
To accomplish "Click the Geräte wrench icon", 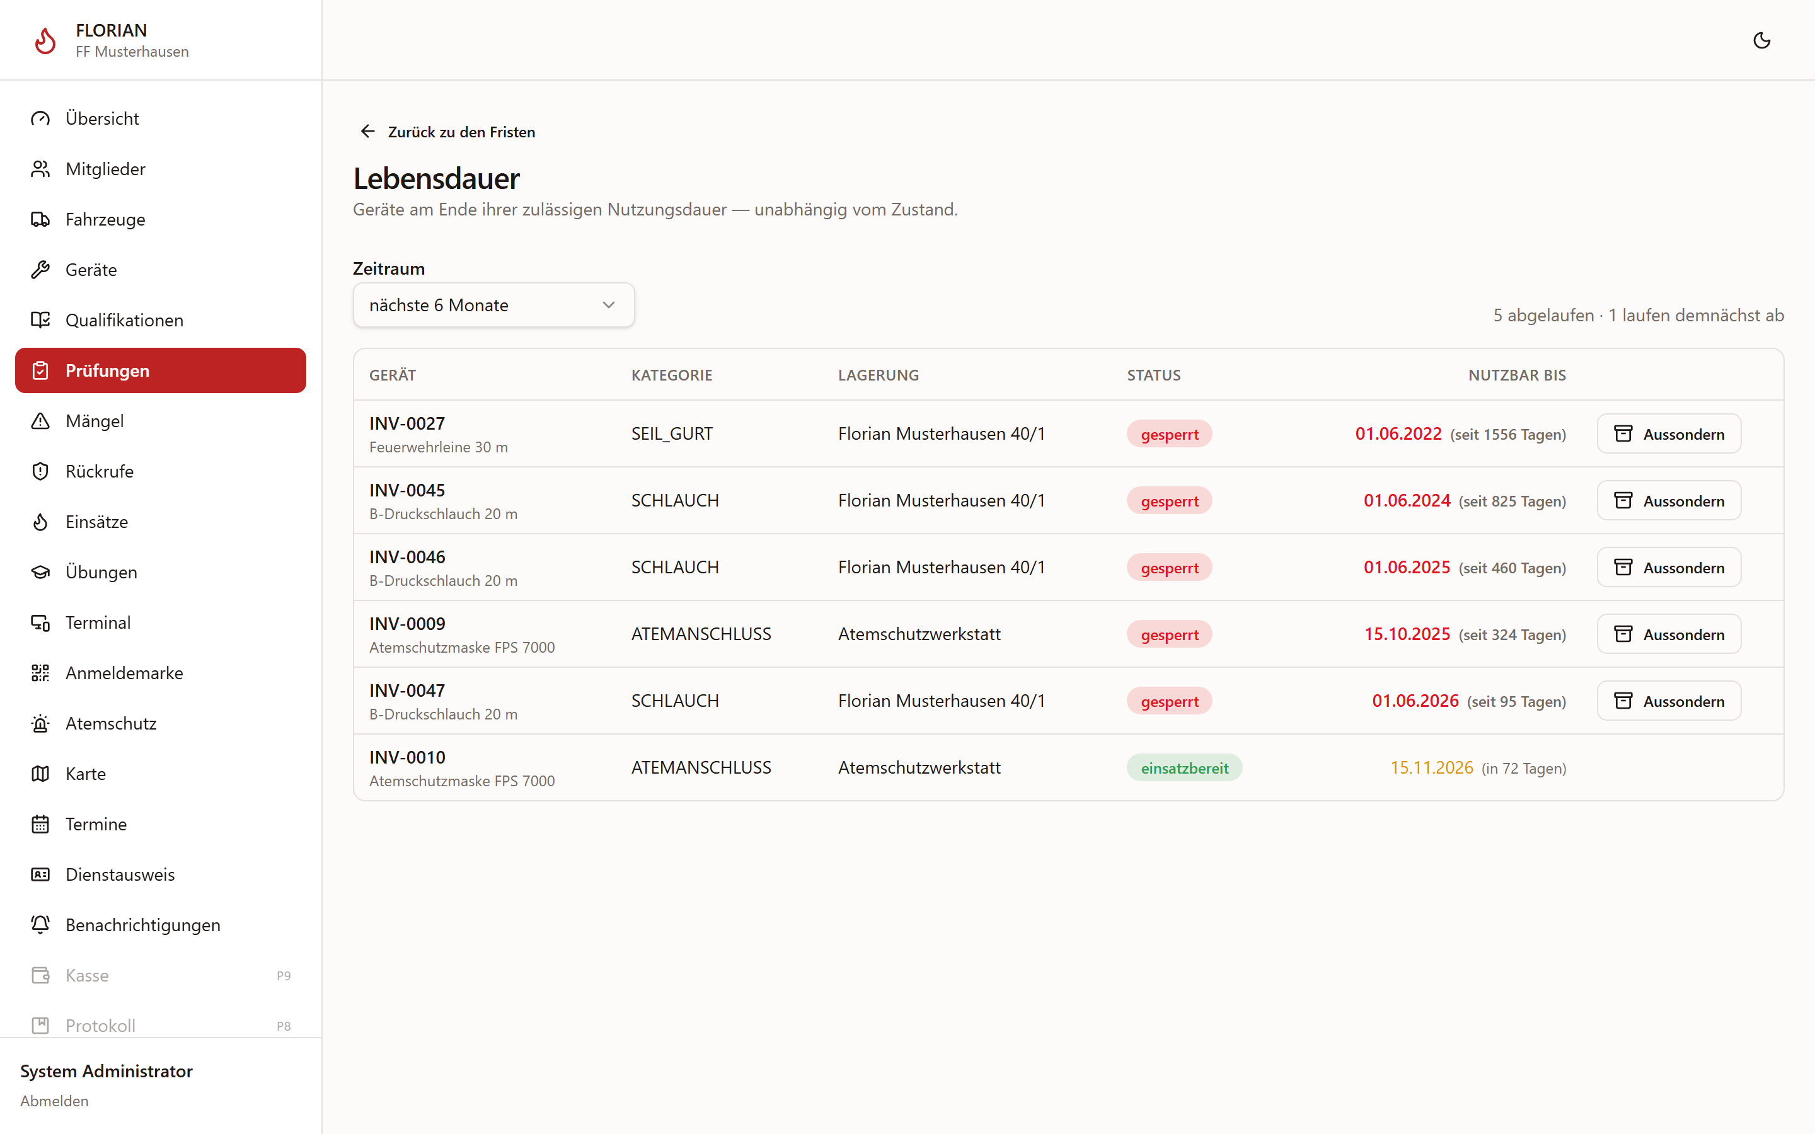I will (x=40, y=269).
